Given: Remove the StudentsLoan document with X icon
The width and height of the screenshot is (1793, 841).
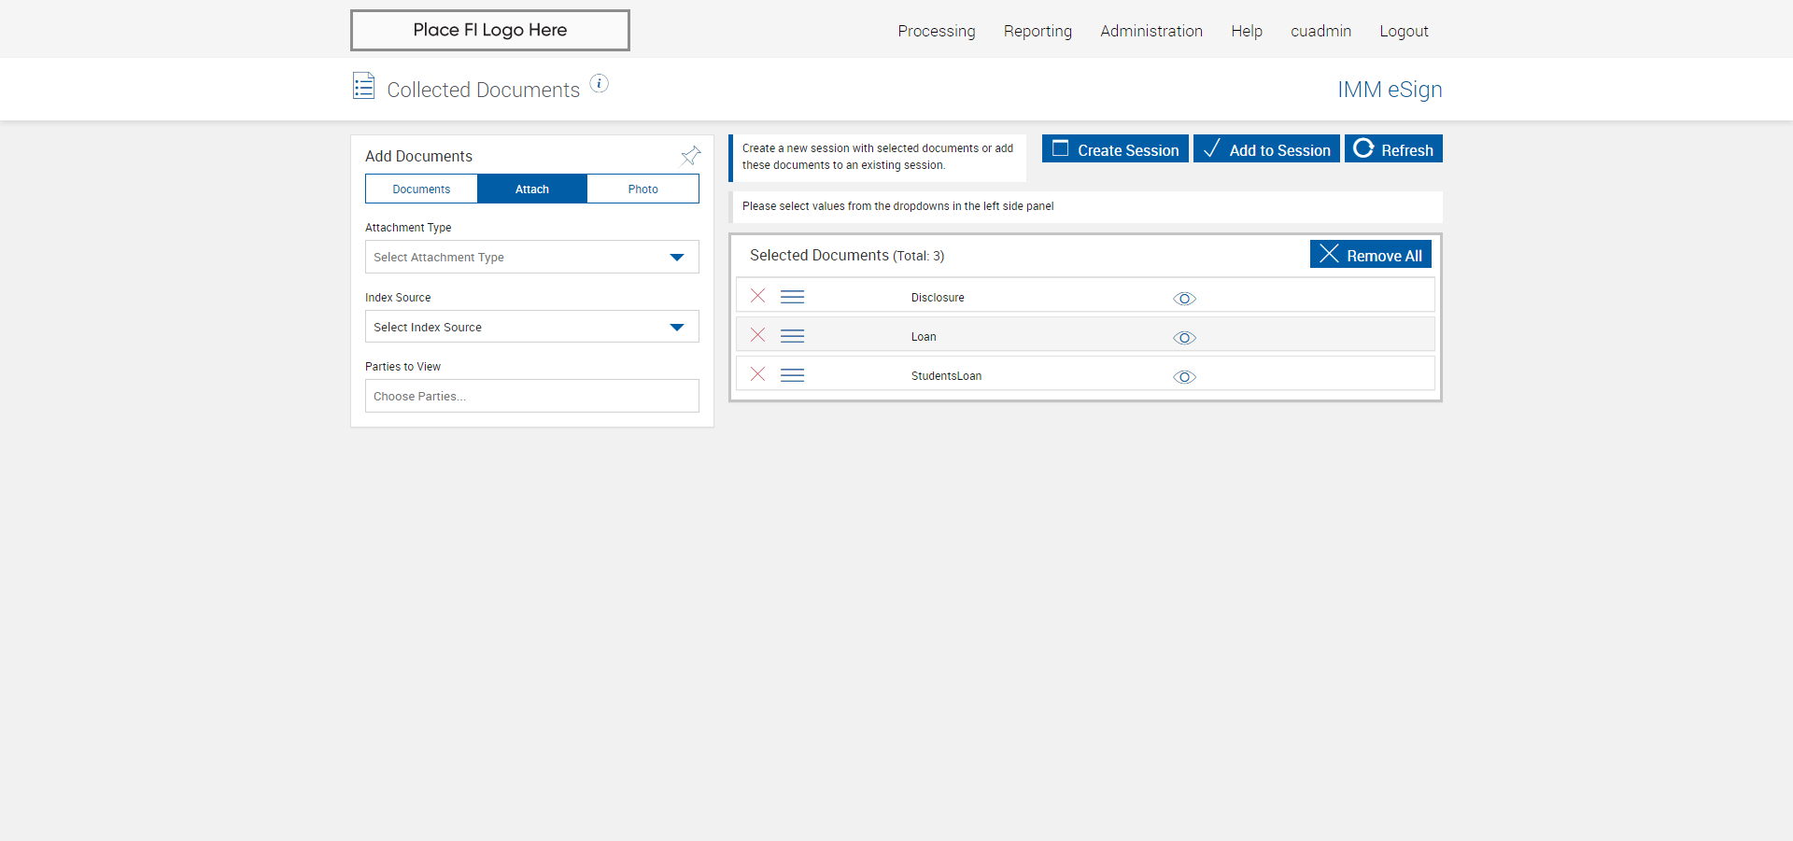Looking at the screenshot, I should coord(758,374).
